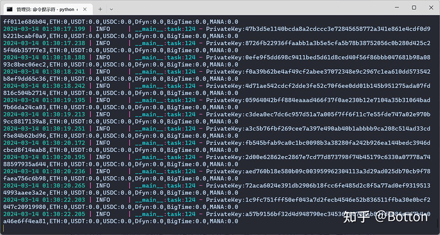440x235 pixels.
Task: Close the terminal window
Action: (x=431, y=7)
